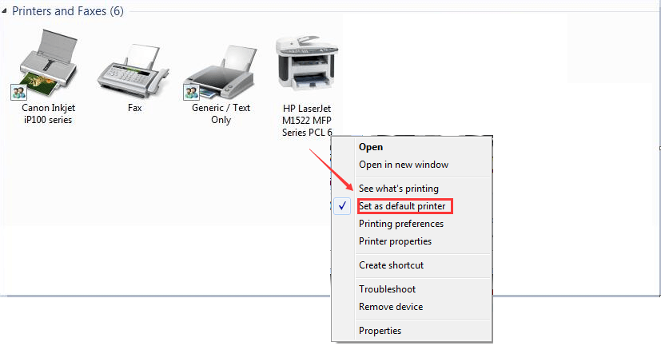Choose Create shortcut in context menu

click(x=391, y=265)
